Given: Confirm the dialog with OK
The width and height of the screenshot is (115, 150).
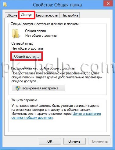Looking at the screenshot, I should pyautogui.click(x=50, y=141).
